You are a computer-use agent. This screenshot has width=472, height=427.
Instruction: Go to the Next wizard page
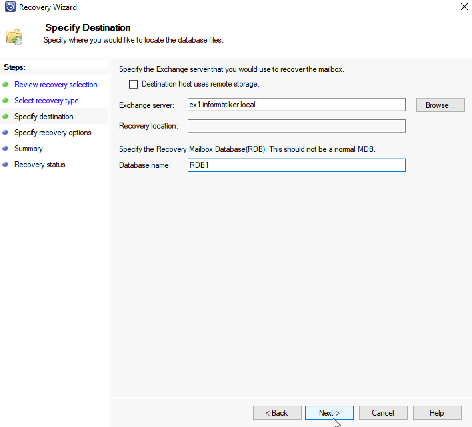point(329,413)
